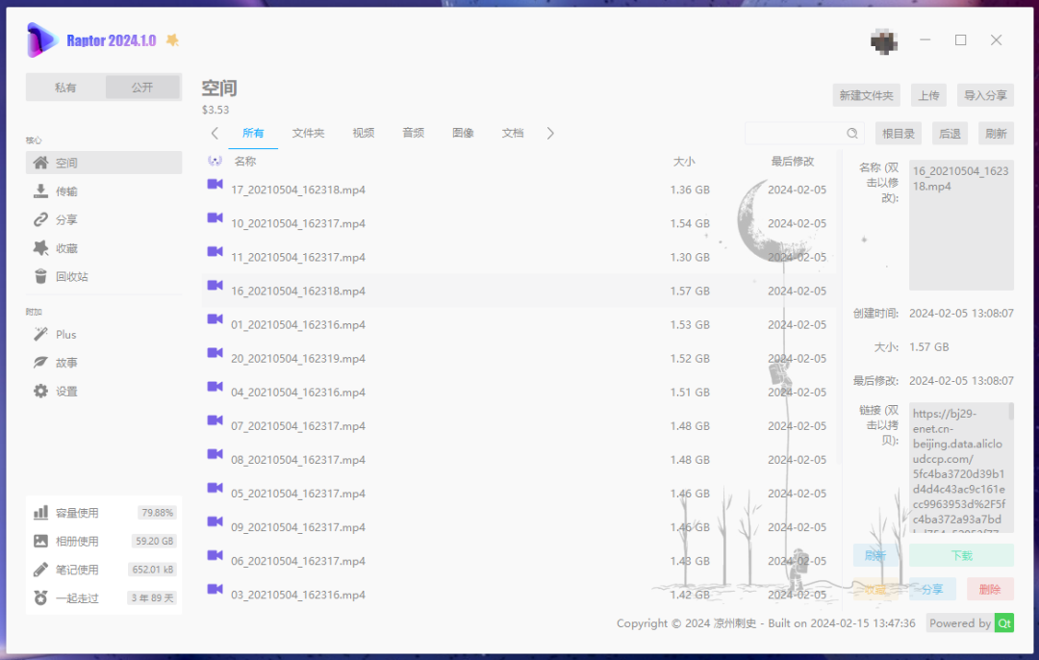Open 故事 story leaf icon
Viewport: 1039px width, 660px height.
40,363
